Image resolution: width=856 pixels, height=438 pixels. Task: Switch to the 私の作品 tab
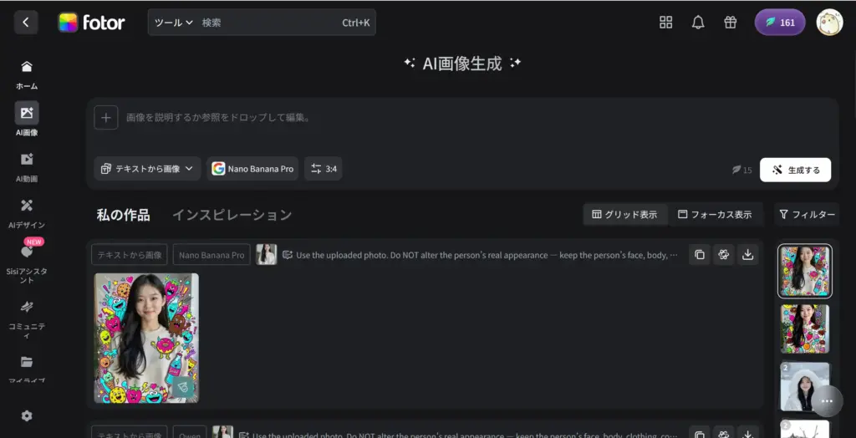coord(123,215)
